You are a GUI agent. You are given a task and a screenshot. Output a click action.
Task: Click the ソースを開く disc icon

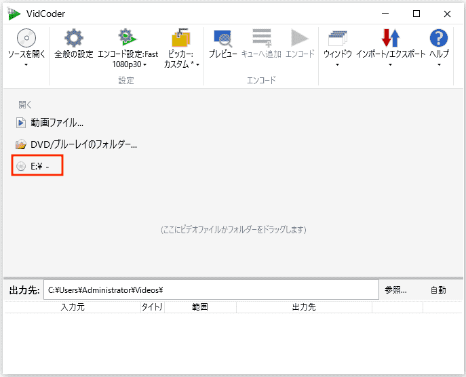pyautogui.click(x=26, y=38)
